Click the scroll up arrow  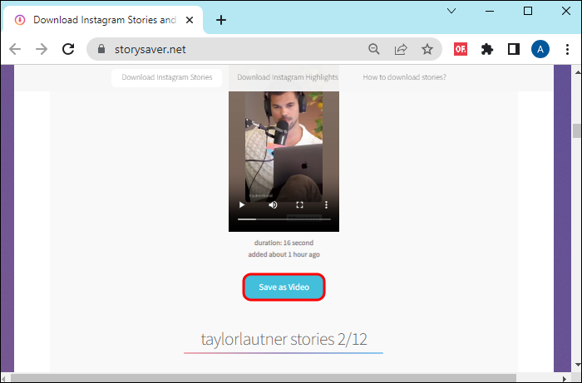pos(577,72)
